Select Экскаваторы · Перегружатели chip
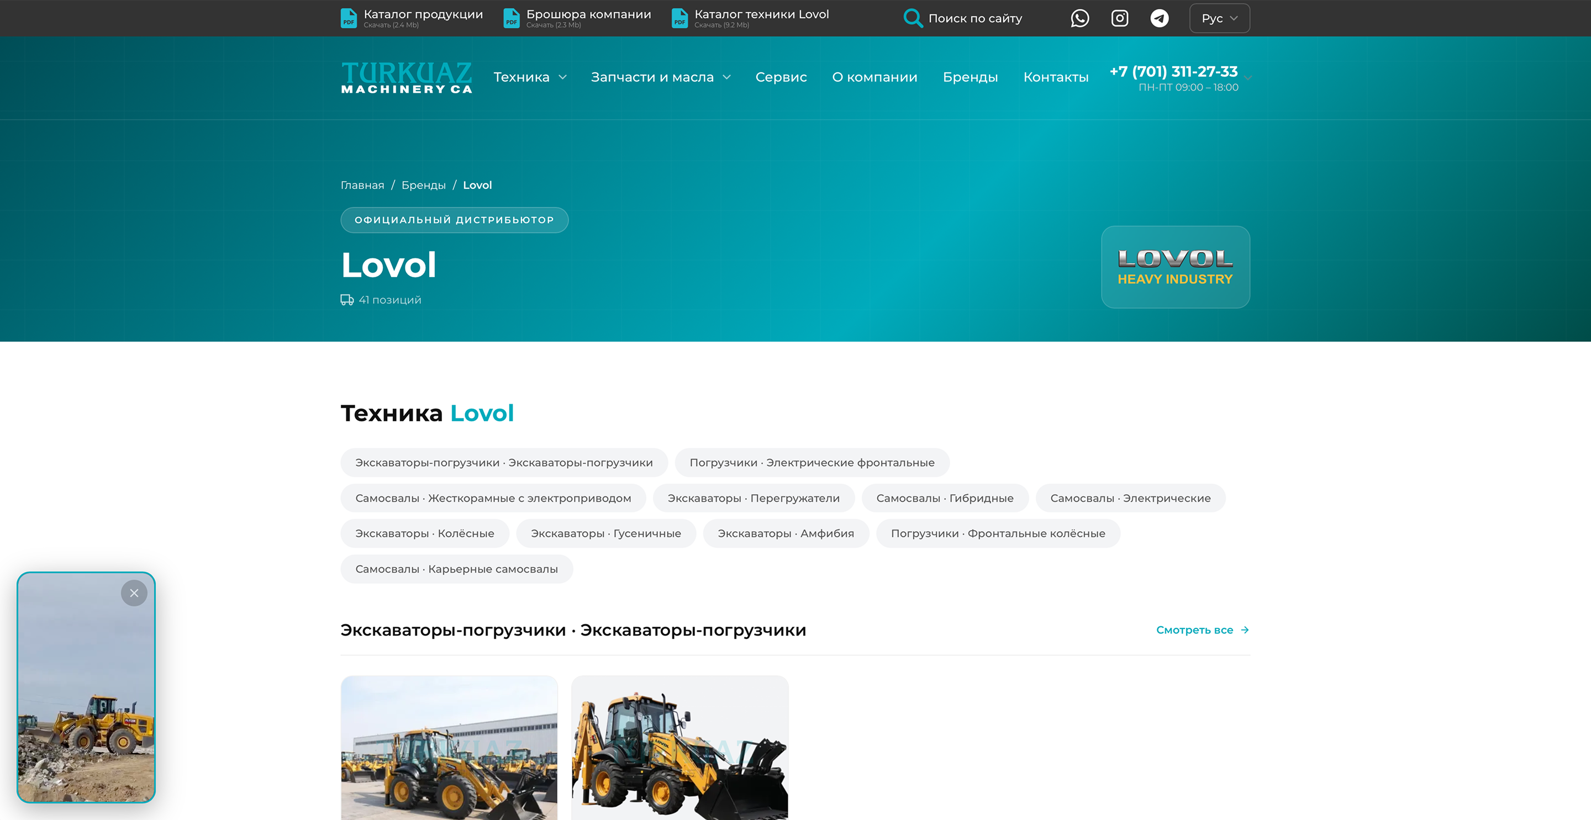Image resolution: width=1591 pixels, height=820 pixels. click(754, 498)
